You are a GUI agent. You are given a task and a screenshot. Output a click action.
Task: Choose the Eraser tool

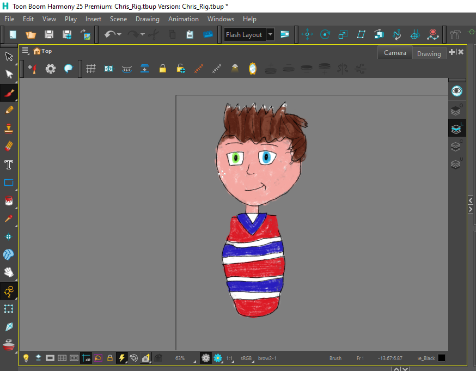click(x=9, y=146)
